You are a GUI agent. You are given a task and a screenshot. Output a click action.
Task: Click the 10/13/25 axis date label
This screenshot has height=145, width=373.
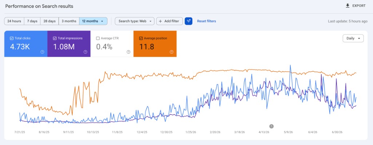(x=93, y=132)
